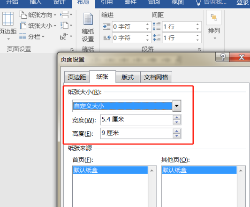Image resolution: width=250 pixels, height=207 pixels.
Task: Select the Paper (纸张) dialog tab
Action: click(x=102, y=77)
